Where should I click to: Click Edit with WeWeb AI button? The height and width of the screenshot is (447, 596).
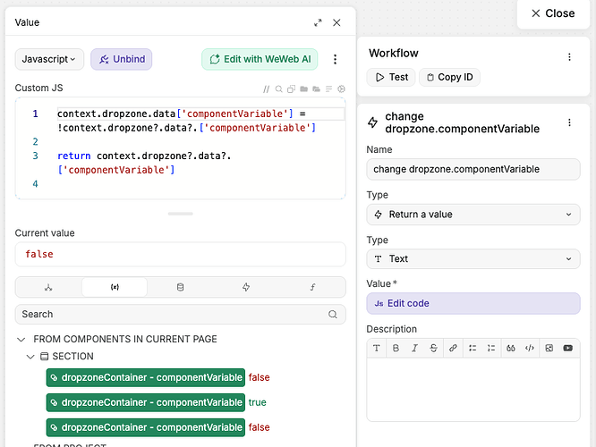click(260, 59)
